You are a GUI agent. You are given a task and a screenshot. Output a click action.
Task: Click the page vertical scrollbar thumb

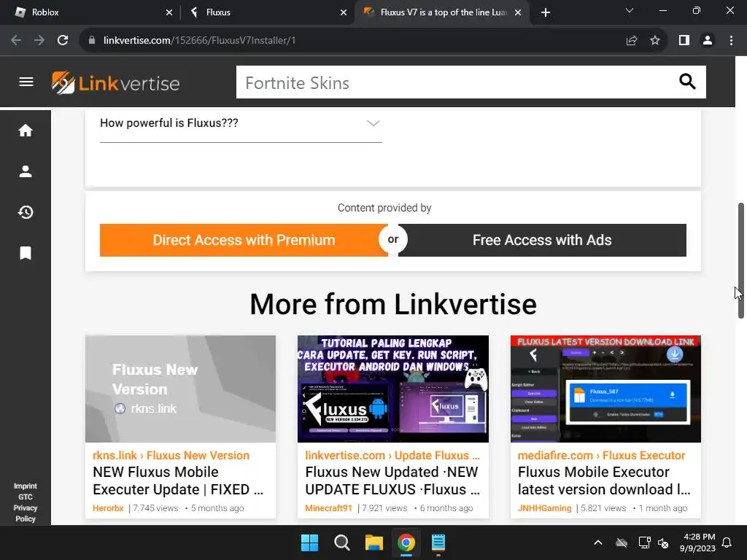tap(741, 260)
